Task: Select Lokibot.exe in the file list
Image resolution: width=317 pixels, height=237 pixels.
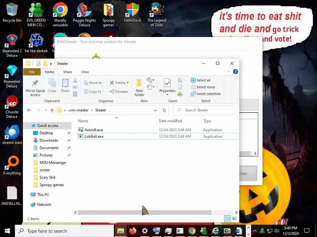Action: click(x=158, y=136)
